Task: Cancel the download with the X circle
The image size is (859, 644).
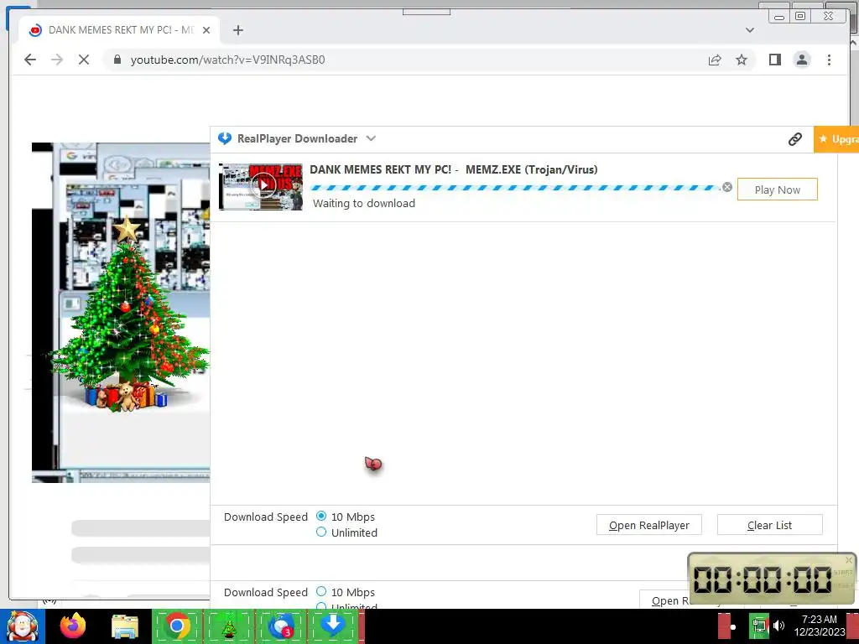Action: (x=727, y=187)
